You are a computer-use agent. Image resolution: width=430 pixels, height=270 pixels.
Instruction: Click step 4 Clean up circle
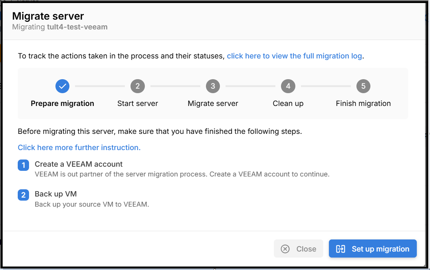click(x=288, y=86)
